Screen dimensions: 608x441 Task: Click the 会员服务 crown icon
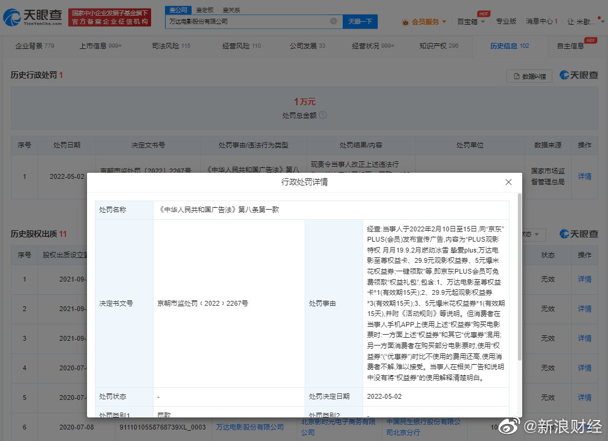click(x=405, y=22)
